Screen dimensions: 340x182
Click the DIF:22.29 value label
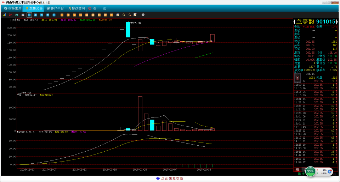pos(45,132)
